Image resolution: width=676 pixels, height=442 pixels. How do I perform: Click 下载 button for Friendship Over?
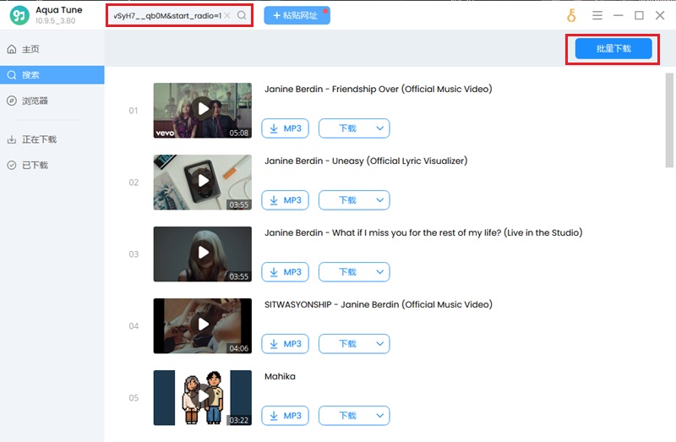(x=347, y=128)
